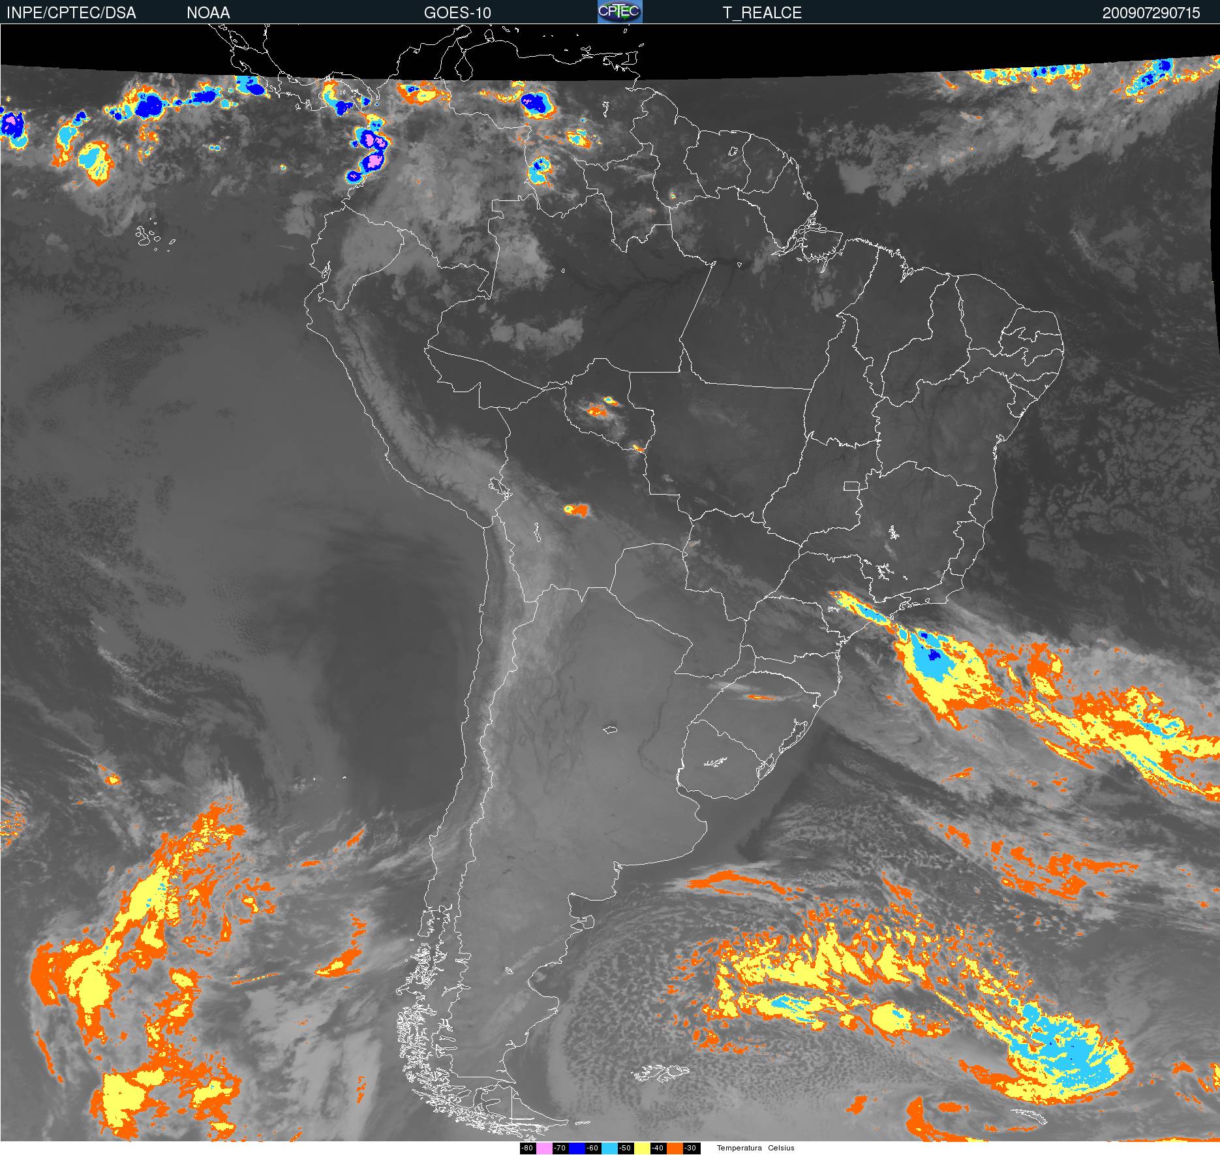
Task: Select the GOES-10 satellite label
Action: point(457,13)
